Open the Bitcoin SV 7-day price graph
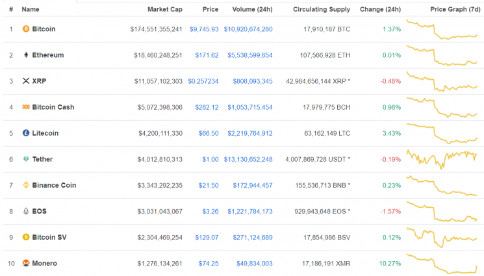The width and height of the screenshot is (484, 276). point(442,238)
